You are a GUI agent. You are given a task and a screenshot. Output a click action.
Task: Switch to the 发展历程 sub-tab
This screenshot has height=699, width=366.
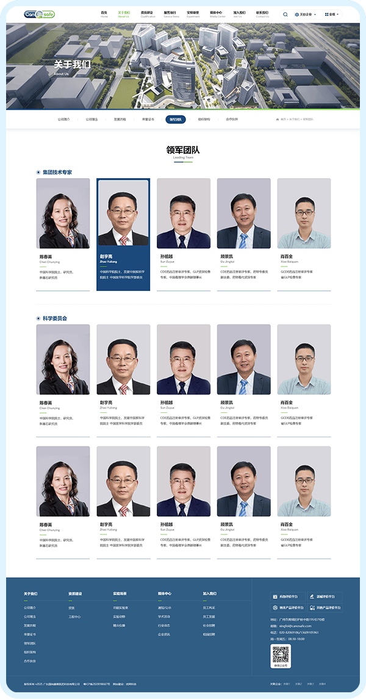click(120, 120)
